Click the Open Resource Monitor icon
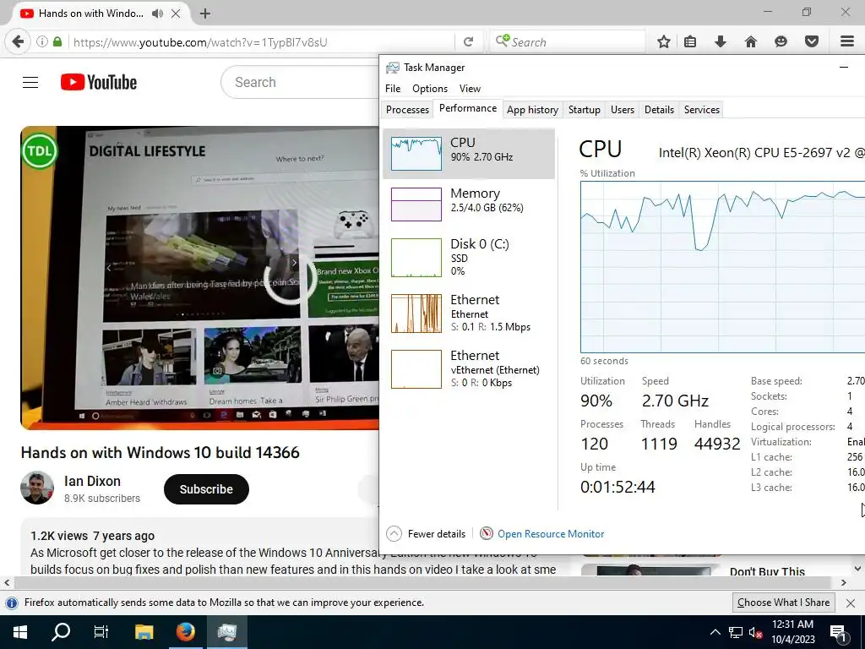Viewport: 865px width, 649px height. [x=486, y=534]
